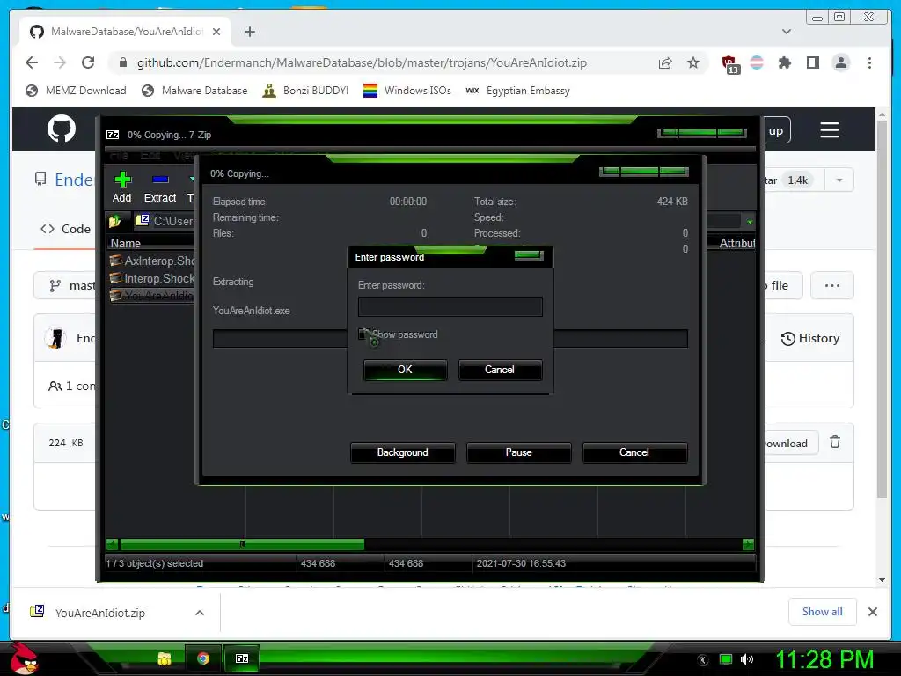Click the extraction progress bar

pos(450,339)
